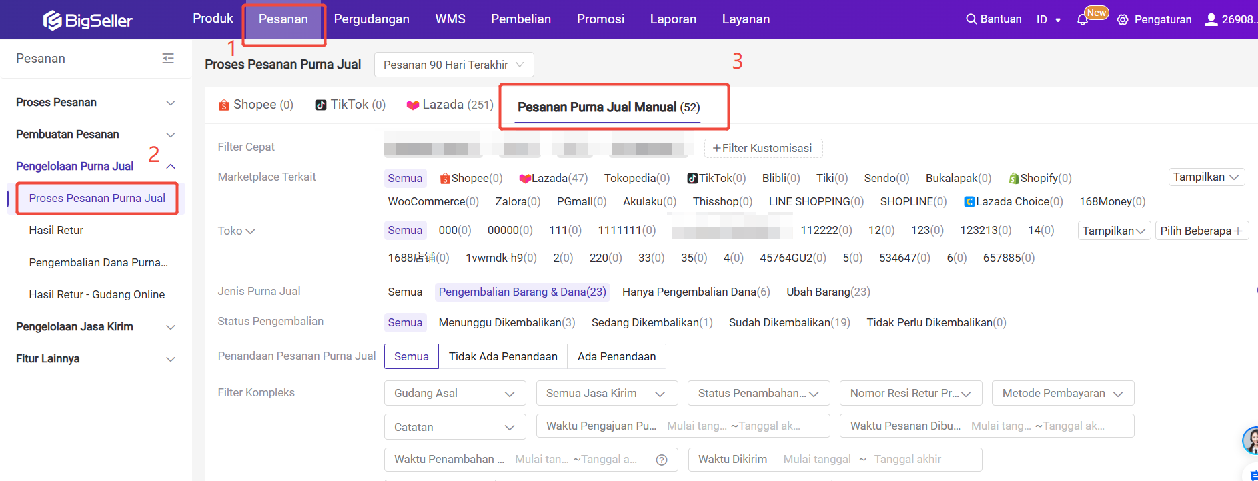1258x481 pixels.
Task: Switch to the Lazada tab
Action: [450, 105]
